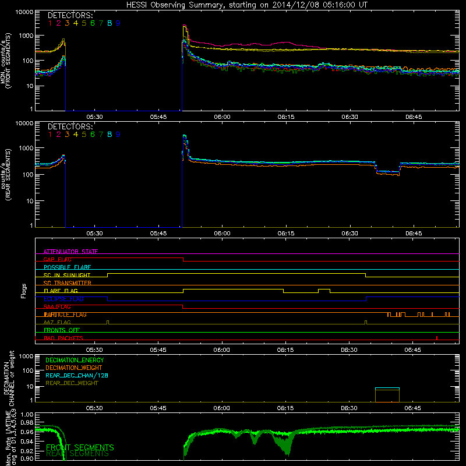Viewport: 466px width, 466px height.
Task: Click the ECLIPSE_FLAG label
Action: pos(63,299)
